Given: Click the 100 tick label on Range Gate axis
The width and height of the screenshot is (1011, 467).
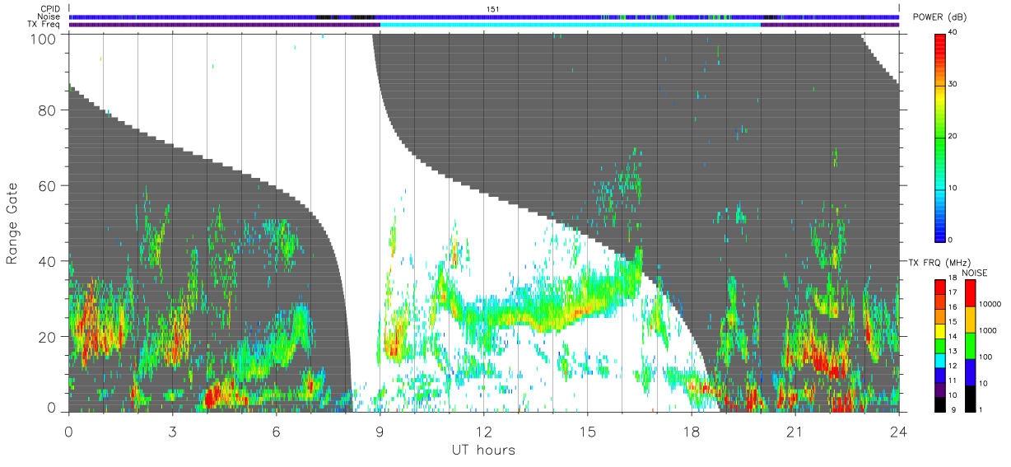Looking at the screenshot, I should [44, 39].
